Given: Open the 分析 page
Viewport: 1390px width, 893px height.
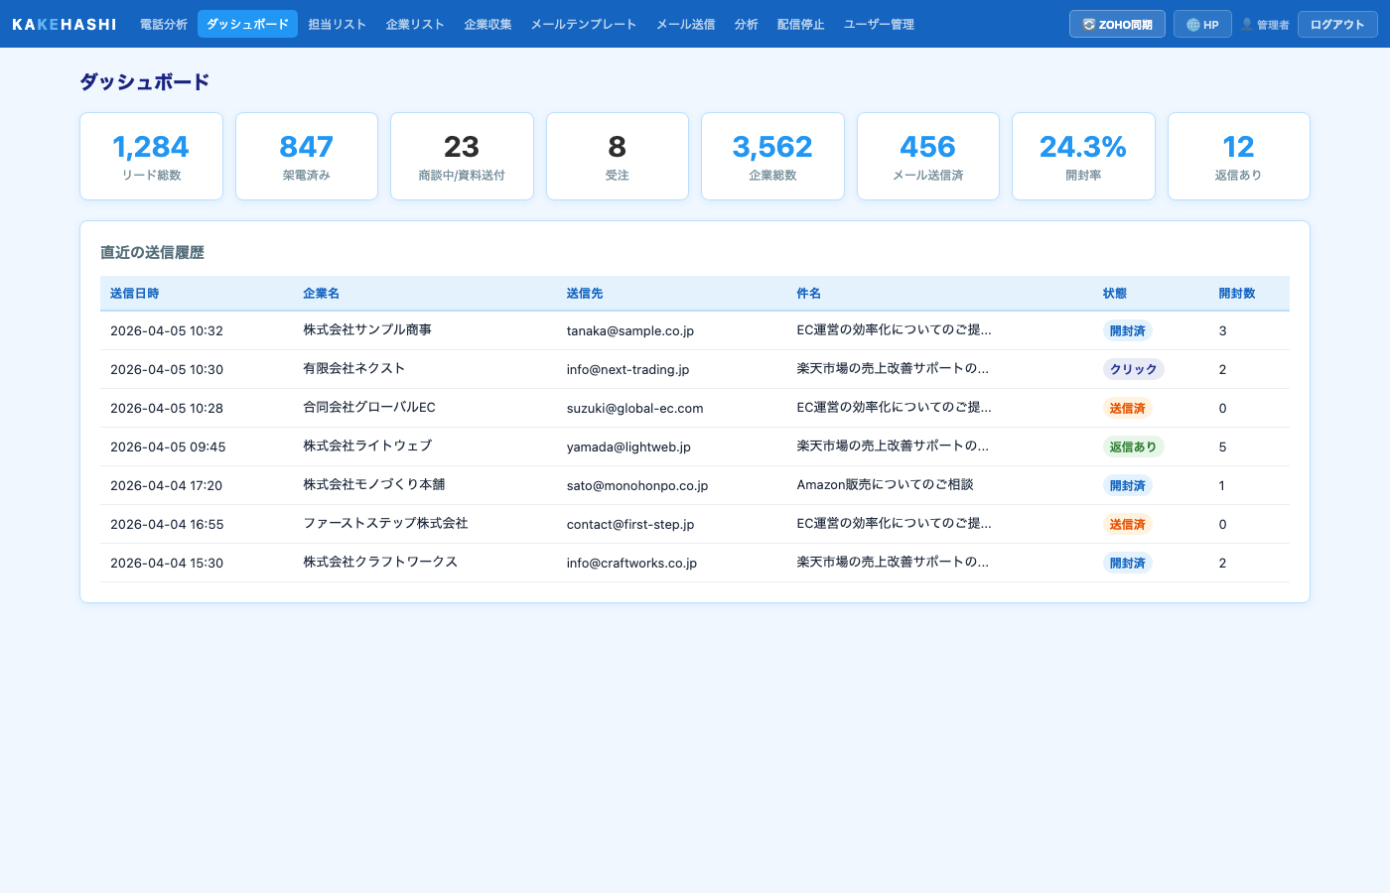Looking at the screenshot, I should click(x=746, y=24).
